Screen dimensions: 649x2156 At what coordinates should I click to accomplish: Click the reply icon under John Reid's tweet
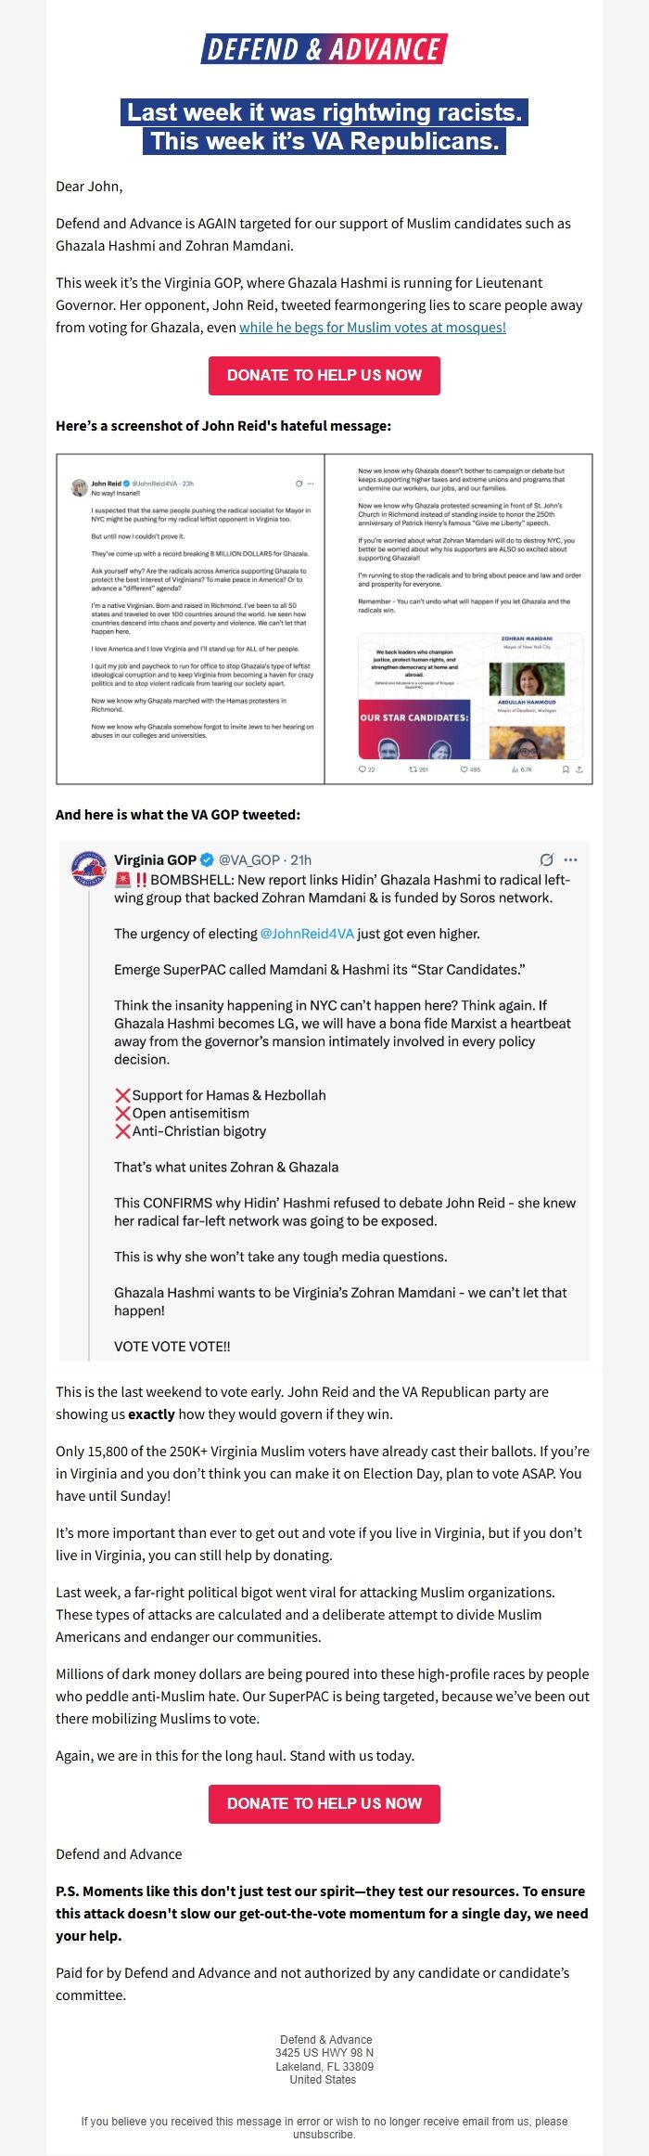[362, 768]
